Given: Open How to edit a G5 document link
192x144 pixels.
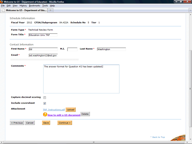Looking at the screenshot, I should coord(64,115).
